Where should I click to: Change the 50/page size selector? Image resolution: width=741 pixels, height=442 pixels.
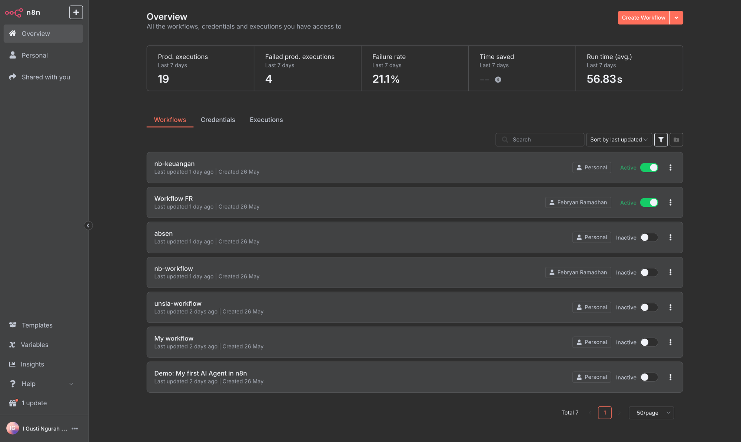651,413
